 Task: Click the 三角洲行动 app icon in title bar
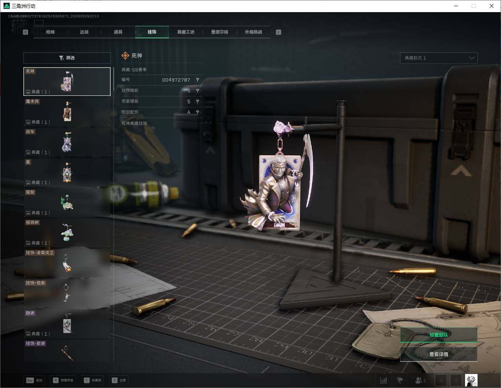click(x=6, y=6)
